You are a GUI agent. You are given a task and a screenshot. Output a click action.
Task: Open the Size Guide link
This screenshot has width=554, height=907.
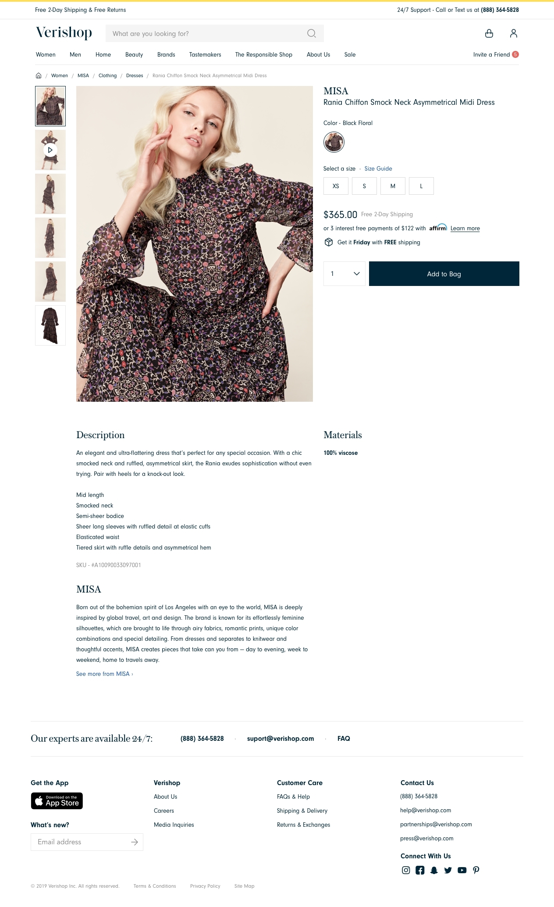(x=378, y=168)
